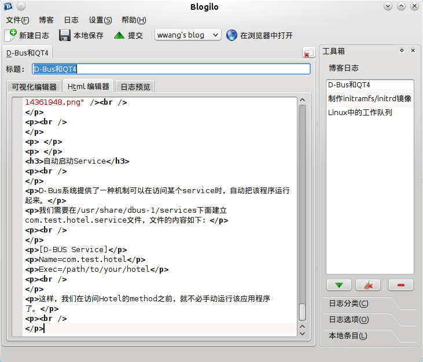Image resolution: width=423 pixels, height=362 pixels.
Task: Click the upper of the two arrows below the editor scrollbar
Action: click(303, 327)
